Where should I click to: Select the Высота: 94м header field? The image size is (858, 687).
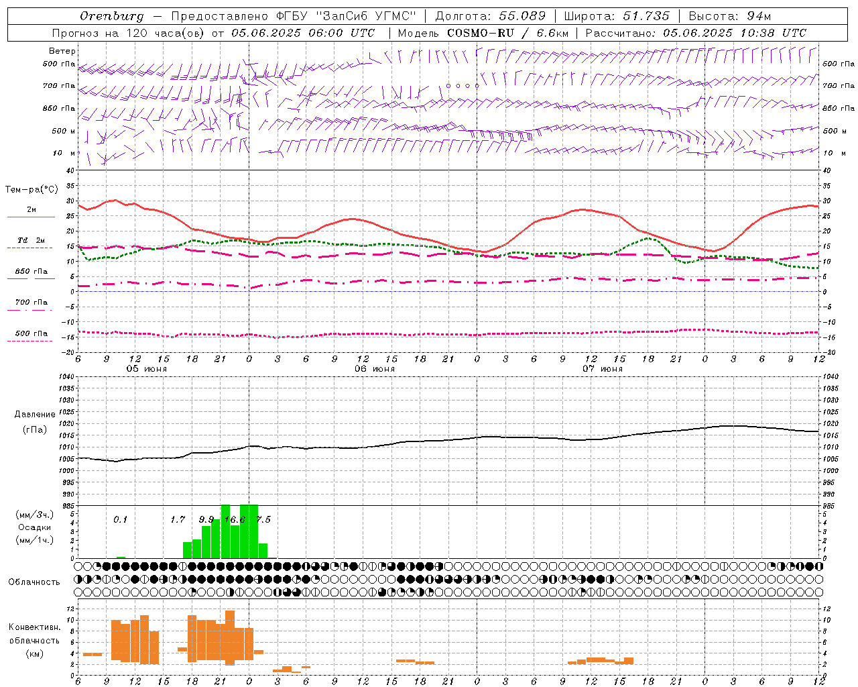pyautogui.click(x=730, y=16)
